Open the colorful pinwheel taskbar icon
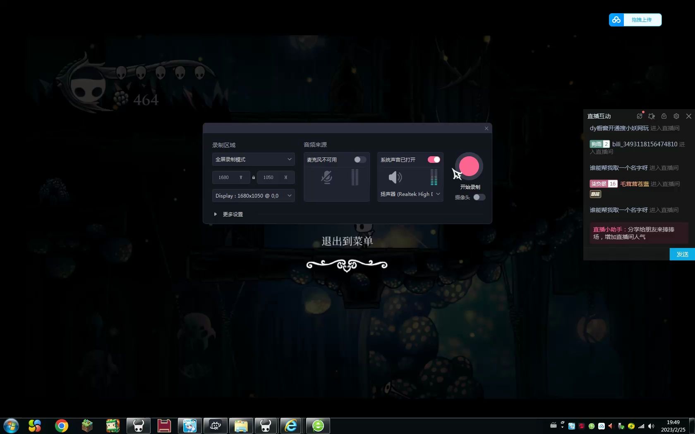This screenshot has height=434, width=695. point(35,426)
